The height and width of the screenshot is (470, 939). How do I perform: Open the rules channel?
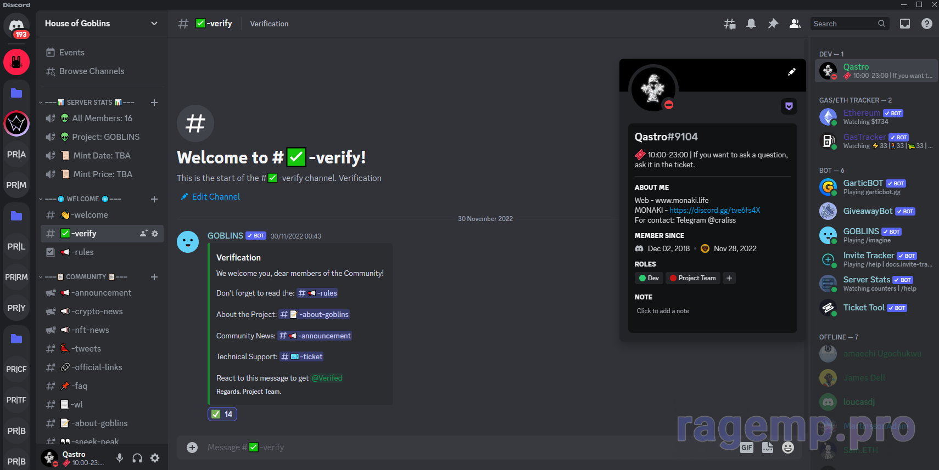pyautogui.click(x=102, y=252)
